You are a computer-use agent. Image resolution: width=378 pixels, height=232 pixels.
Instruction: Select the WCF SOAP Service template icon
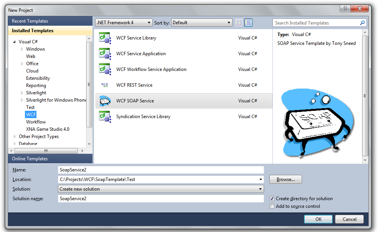(104, 100)
